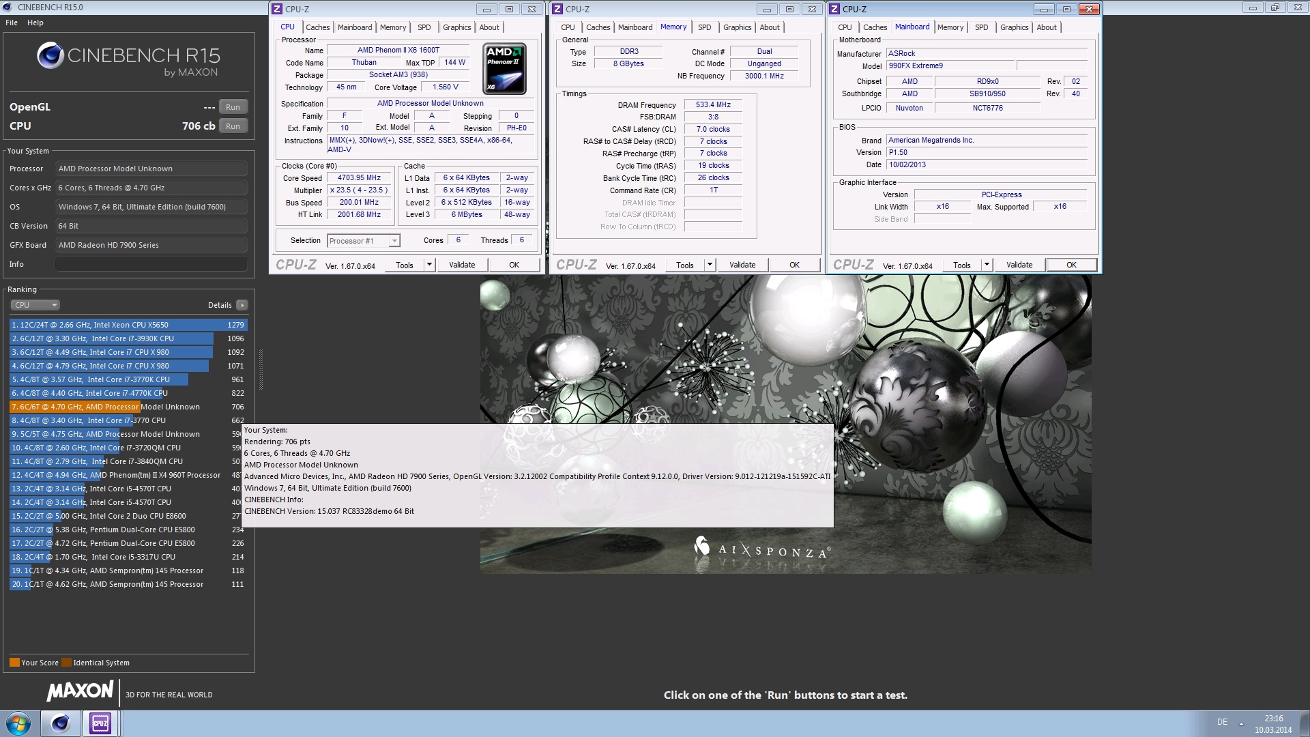Click Validate in first CPU-Z window
Image resolution: width=1310 pixels, height=737 pixels.
coord(462,265)
